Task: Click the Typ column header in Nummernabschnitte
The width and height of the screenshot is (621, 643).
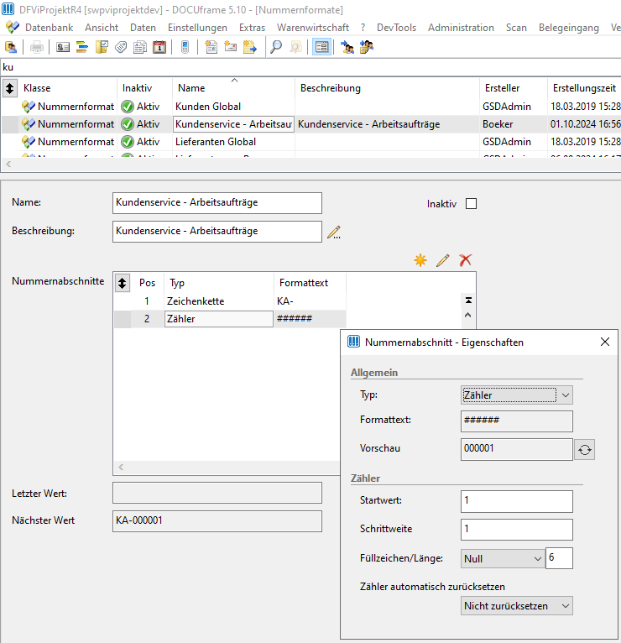Action: tap(219, 283)
